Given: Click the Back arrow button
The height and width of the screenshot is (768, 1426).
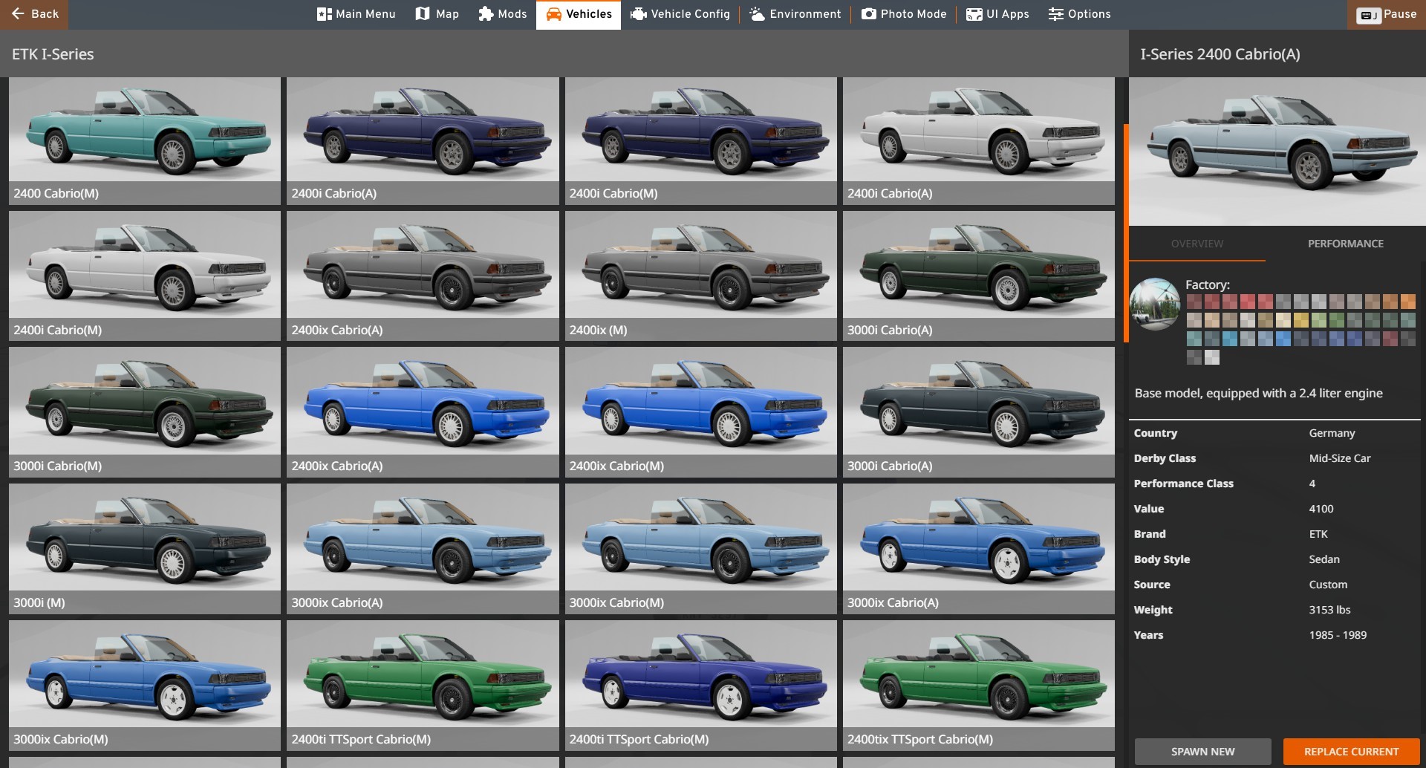Looking at the screenshot, I should point(34,14).
